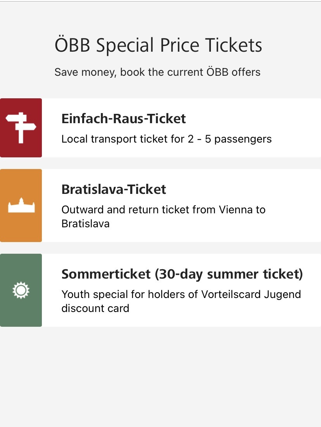Tap the orange castle silhouette icon
The width and height of the screenshot is (321, 427).
21,206
